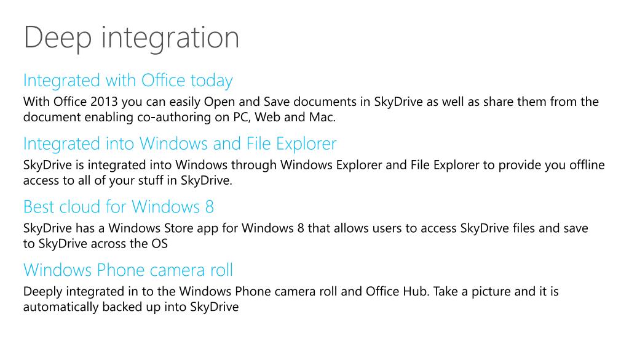The image size is (629, 354).
Task: Click the words 'Windows 8' in the third blue heading
Action: (173, 206)
